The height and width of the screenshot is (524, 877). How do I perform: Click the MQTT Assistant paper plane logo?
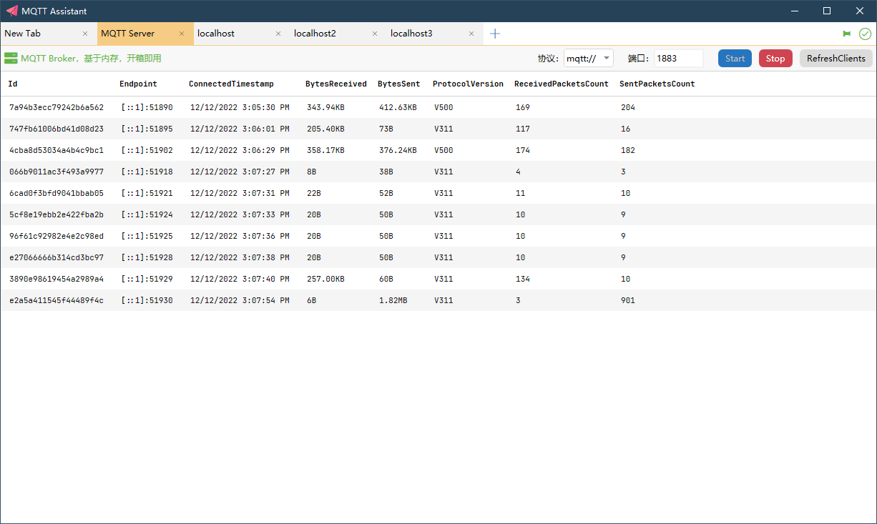(11, 11)
